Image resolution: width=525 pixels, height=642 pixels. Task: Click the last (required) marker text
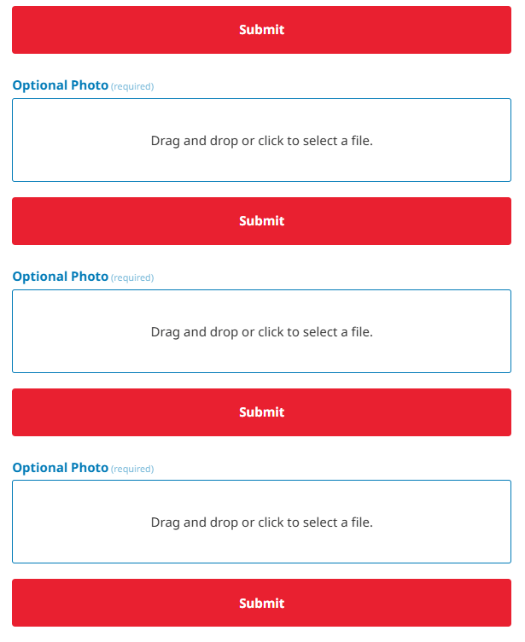pos(132,469)
